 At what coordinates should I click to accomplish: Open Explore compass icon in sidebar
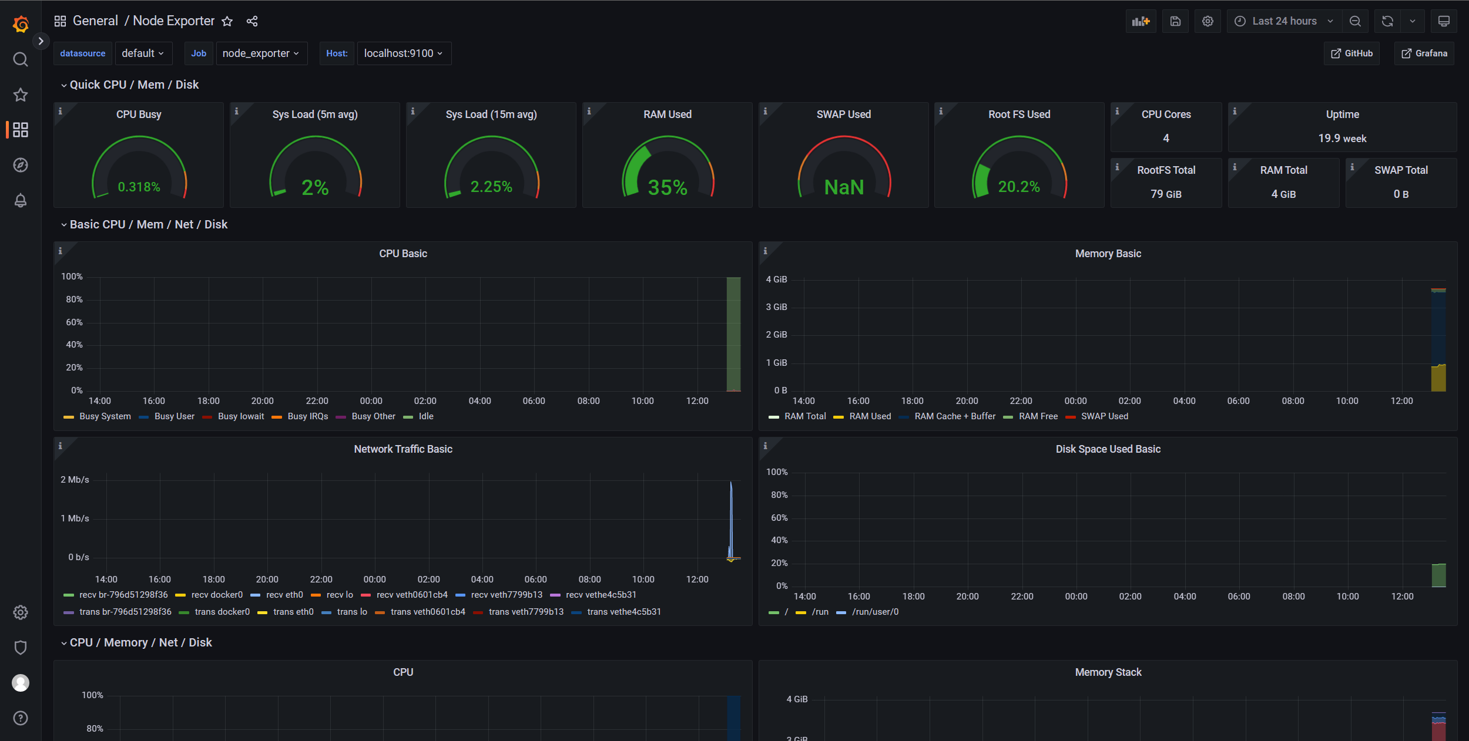pos(21,165)
